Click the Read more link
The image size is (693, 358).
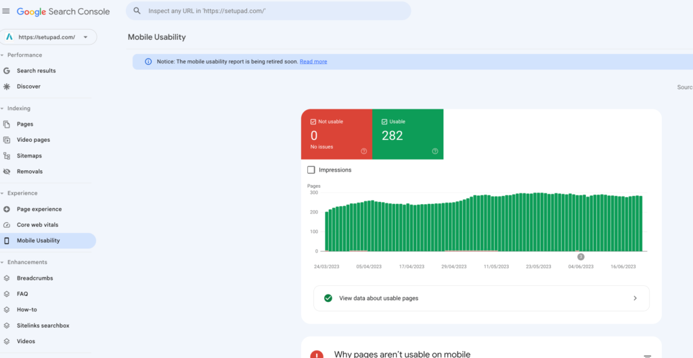[313, 61]
